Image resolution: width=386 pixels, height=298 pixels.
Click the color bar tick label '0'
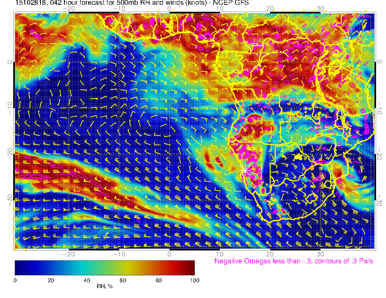click(x=15, y=280)
